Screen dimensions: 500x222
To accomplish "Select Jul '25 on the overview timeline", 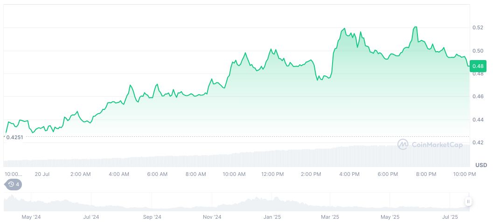I will pyautogui.click(x=450, y=217).
